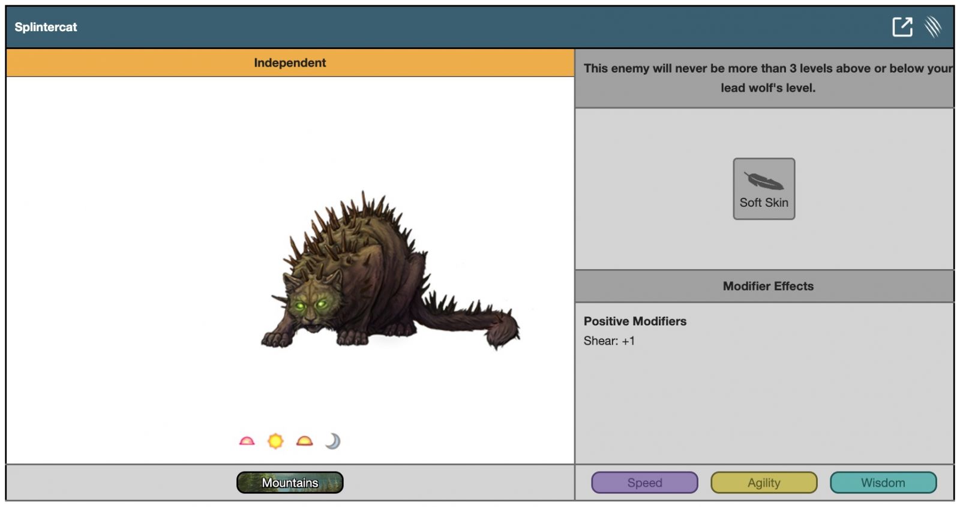This screenshot has height=507, width=960.
Task: Click the Soft Skin text label
Action: coord(764,203)
